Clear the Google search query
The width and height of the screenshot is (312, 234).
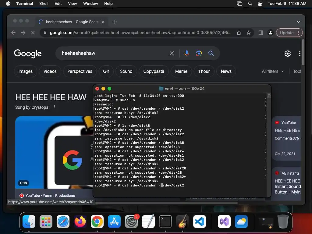click(x=172, y=53)
